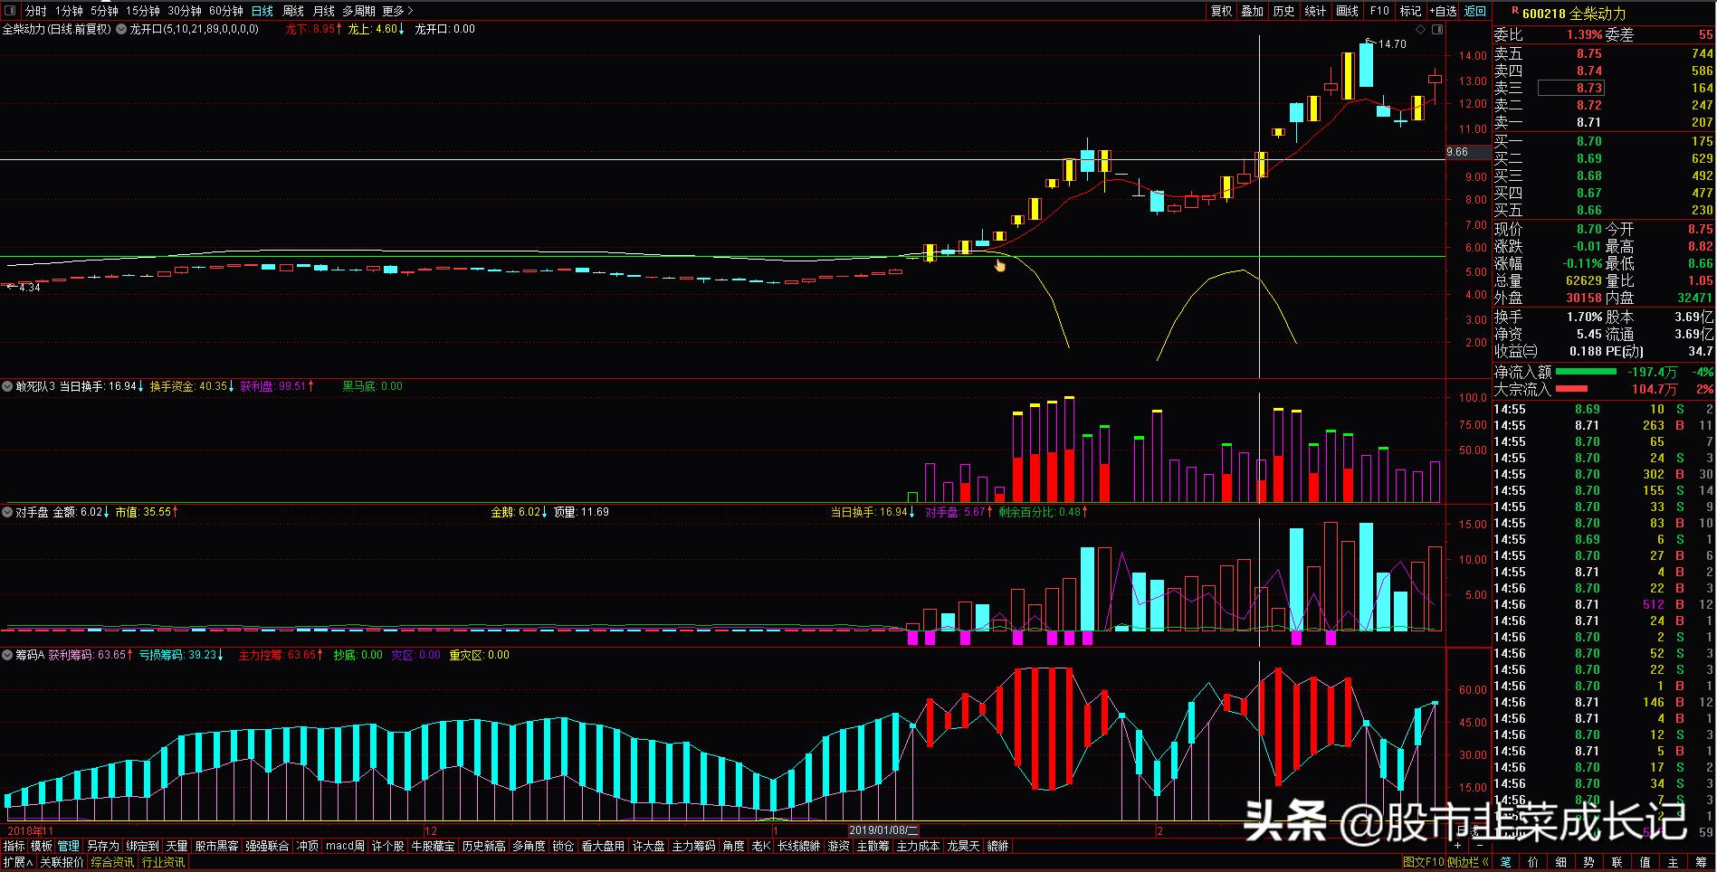Image resolution: width=1717 pixels, height=872 pixels.
Task: Apply the 许个股 template
Action: [x=388, y=846]
